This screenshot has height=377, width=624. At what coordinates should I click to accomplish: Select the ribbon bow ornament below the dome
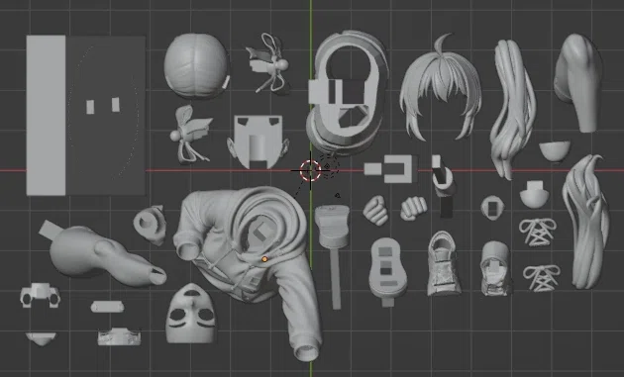190,135
